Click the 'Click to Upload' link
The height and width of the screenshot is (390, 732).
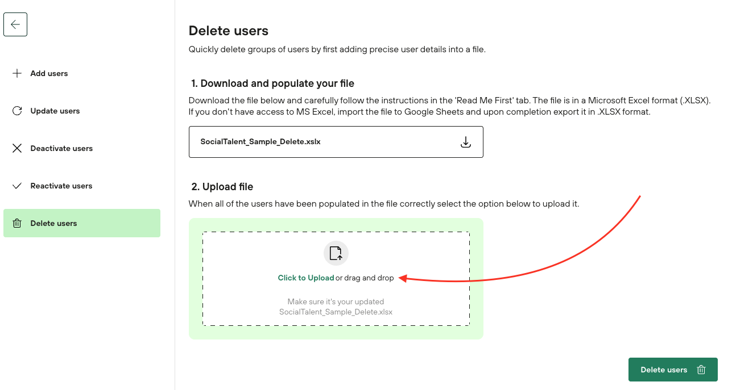(x=306, y=278)
